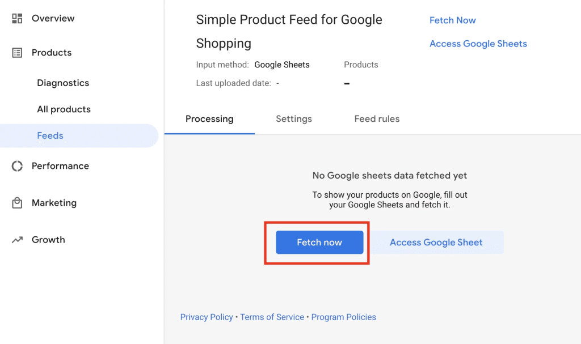Switch to the Settings tab

pos(294,119)
